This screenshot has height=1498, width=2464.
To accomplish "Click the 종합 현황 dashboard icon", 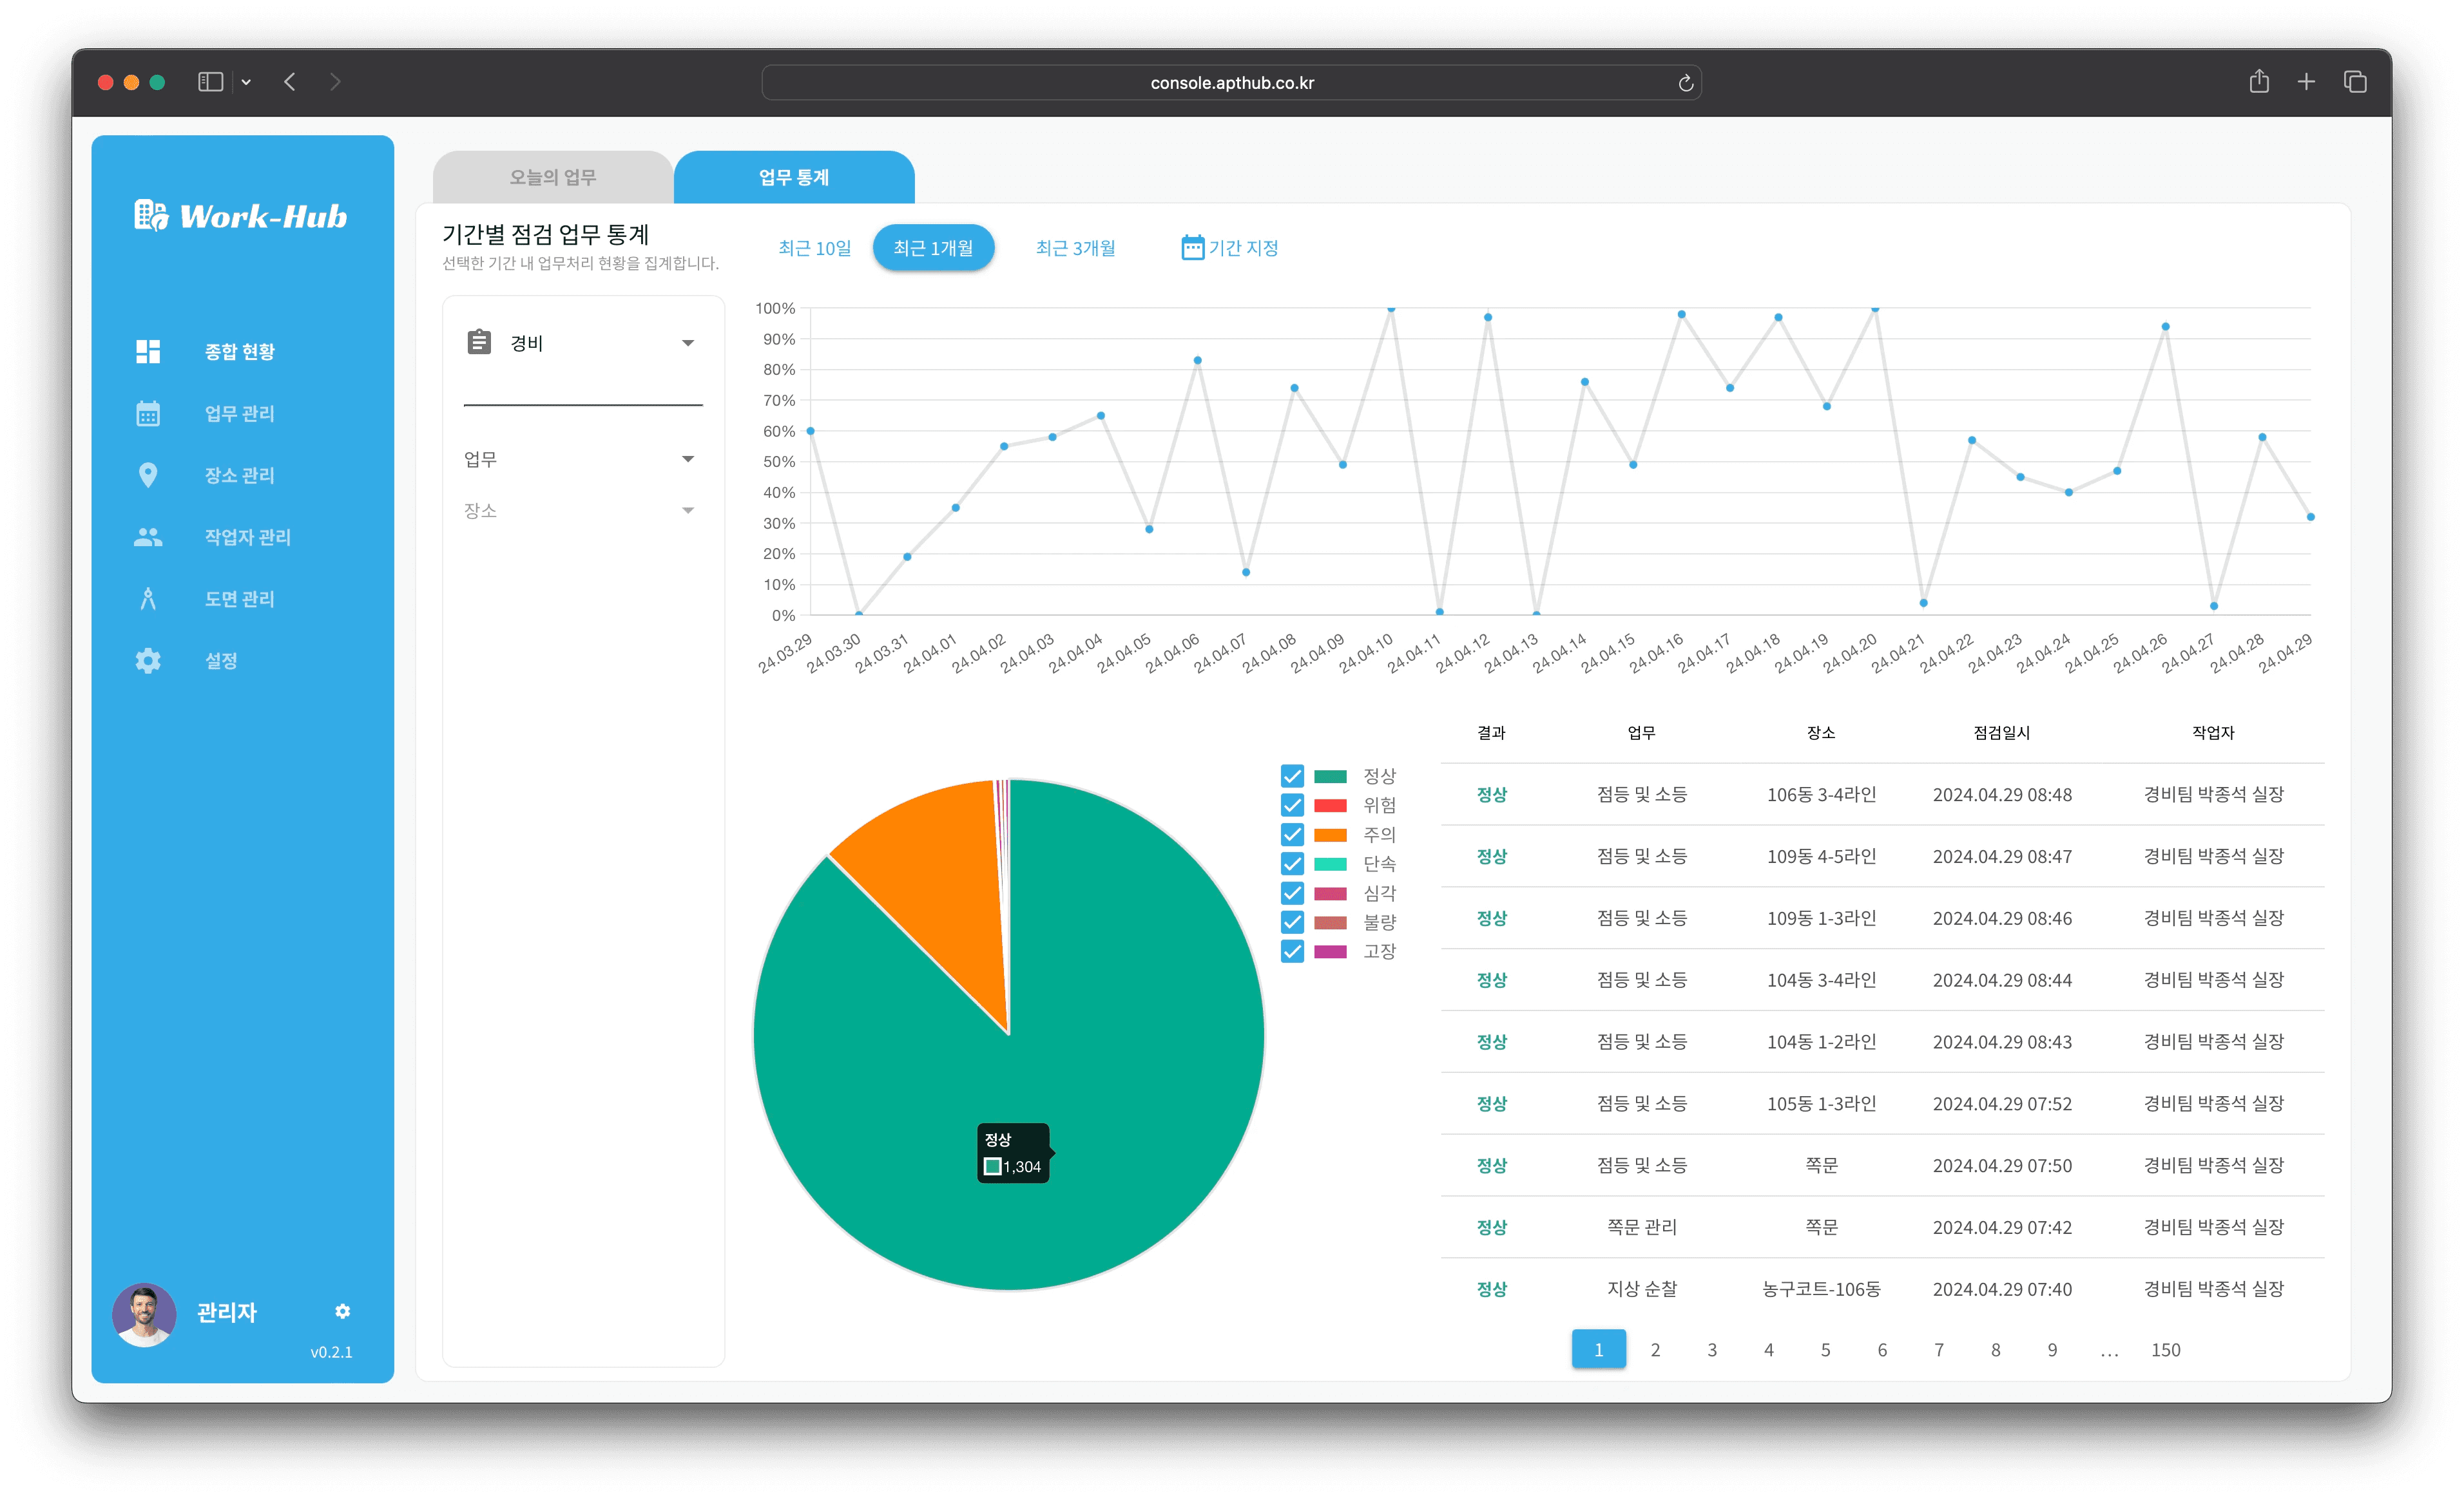I will pos(148,352).
